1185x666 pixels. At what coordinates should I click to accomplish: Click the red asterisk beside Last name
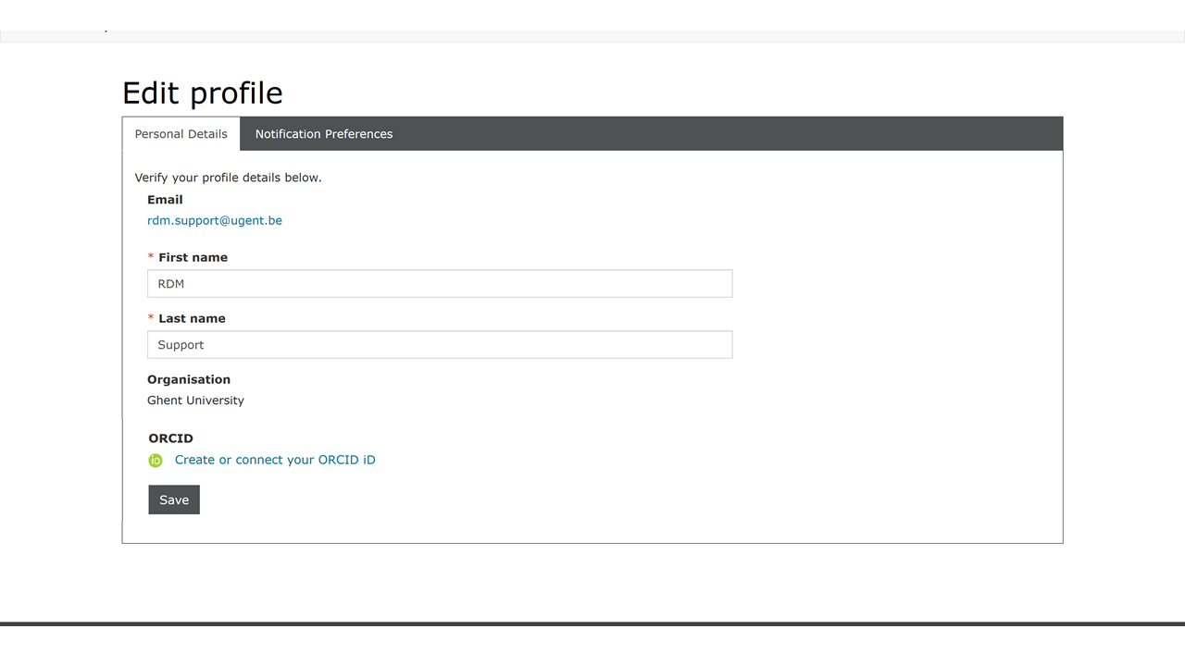coord(151,319)
